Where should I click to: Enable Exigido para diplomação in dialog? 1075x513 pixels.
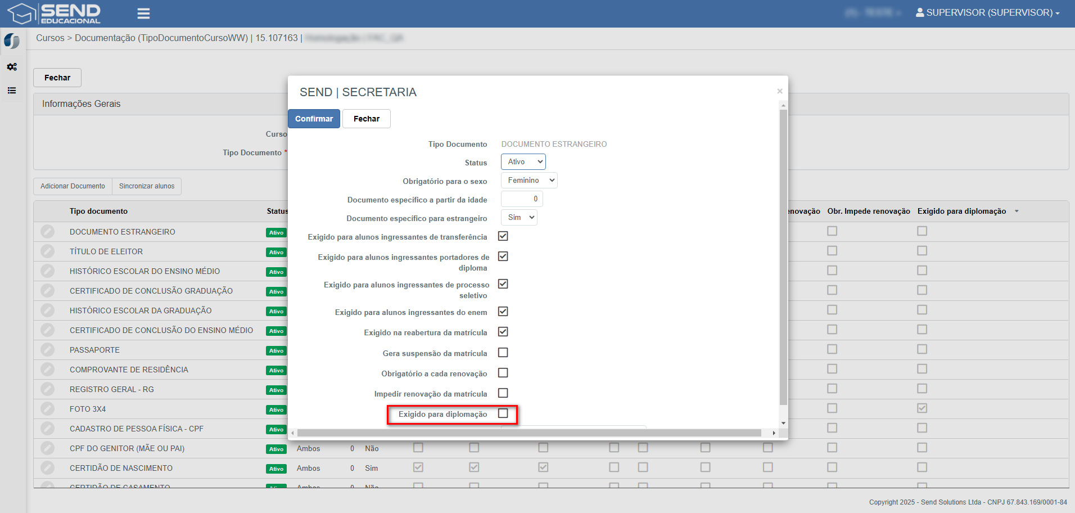[x=503, y=413]
